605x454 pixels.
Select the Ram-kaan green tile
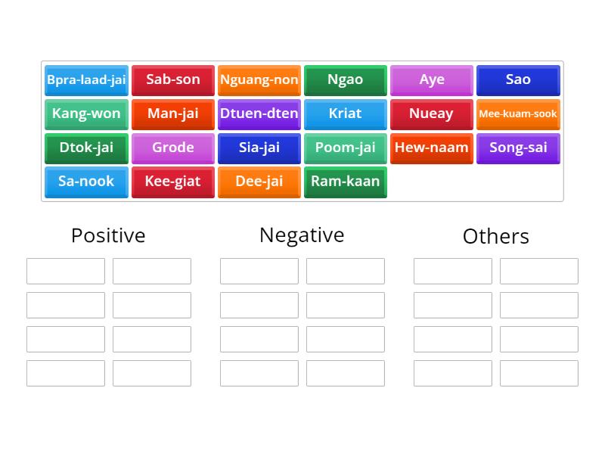pos(345,182)
